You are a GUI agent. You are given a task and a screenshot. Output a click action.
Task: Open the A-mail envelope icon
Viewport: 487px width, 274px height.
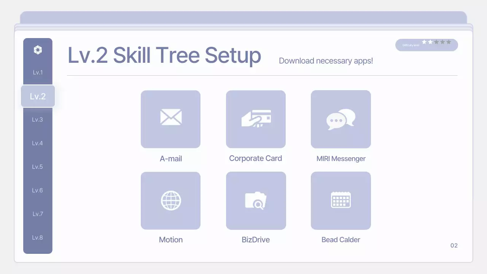tap(170, 118)
